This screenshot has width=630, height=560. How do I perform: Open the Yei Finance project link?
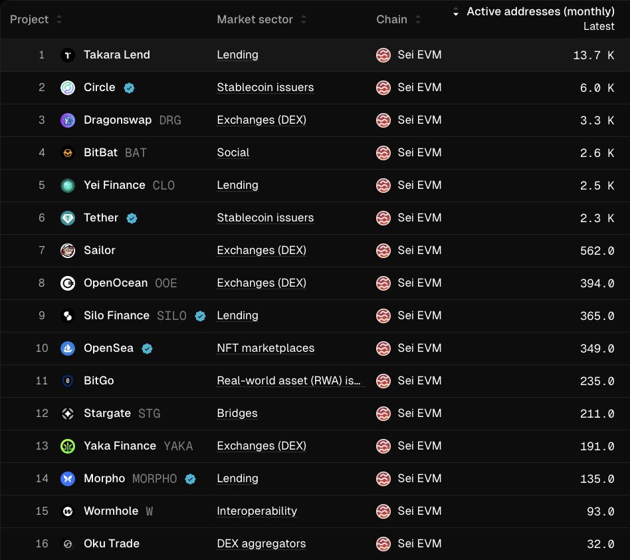114,185
